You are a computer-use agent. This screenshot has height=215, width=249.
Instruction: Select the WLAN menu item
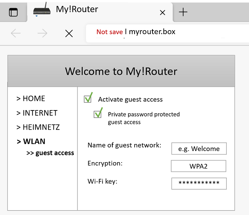tap(31, 141)
